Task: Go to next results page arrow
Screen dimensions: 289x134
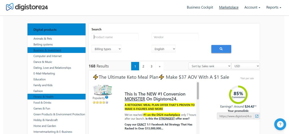Action: (159, 66)
